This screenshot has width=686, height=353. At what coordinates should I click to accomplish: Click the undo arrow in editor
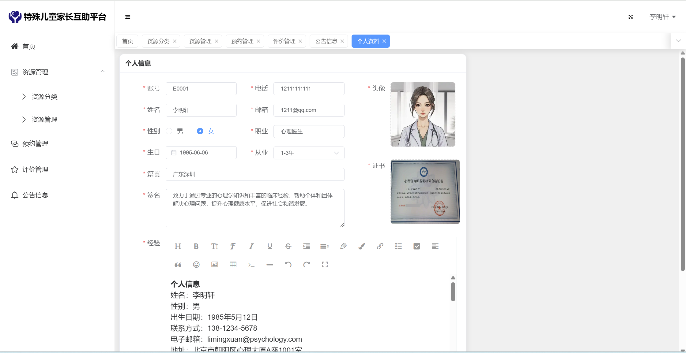point(288,265)
